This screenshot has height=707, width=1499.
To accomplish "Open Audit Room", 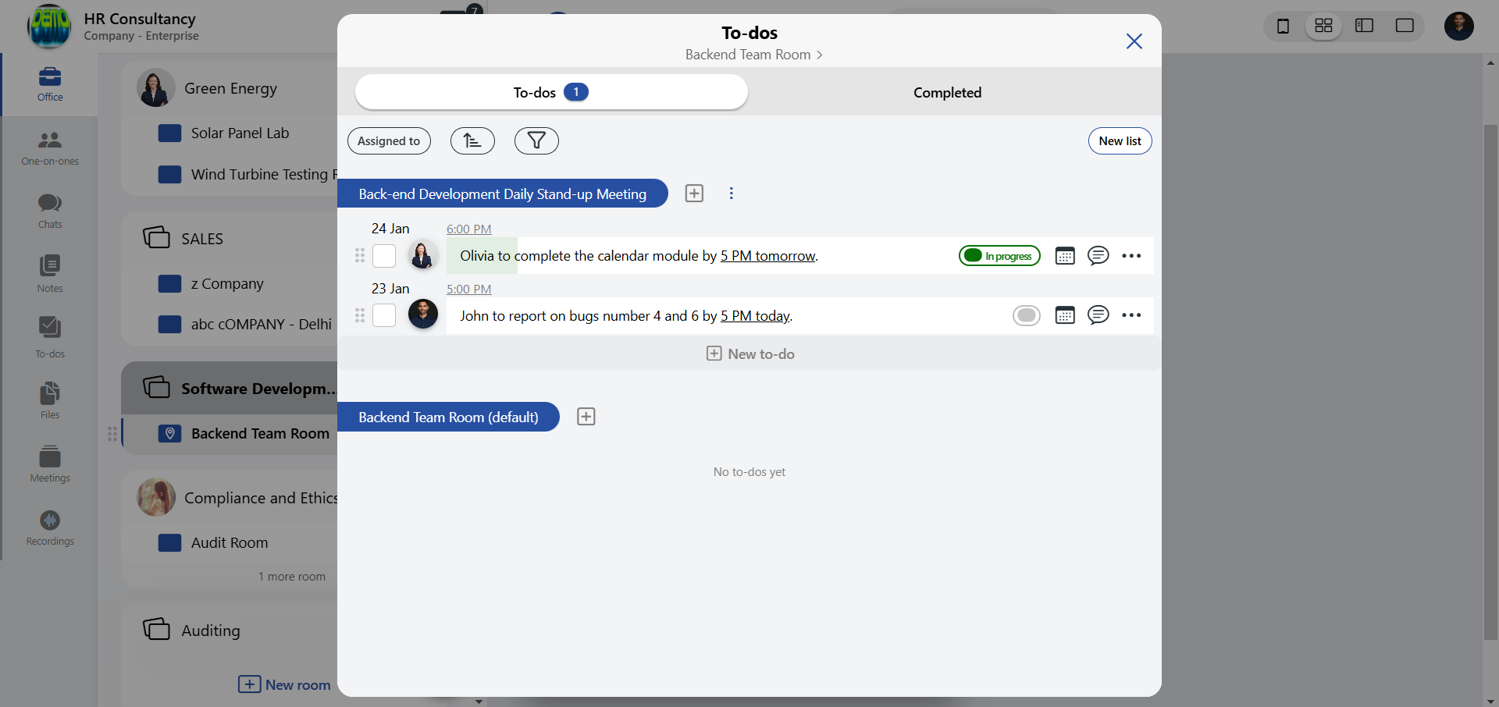I will click(229, 542).
